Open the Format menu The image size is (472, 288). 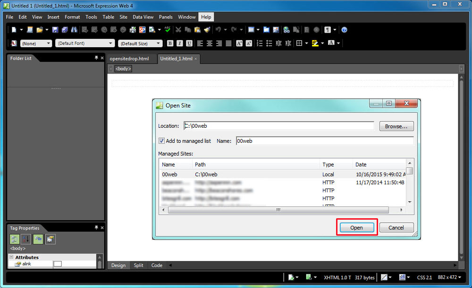coord(72,17)
